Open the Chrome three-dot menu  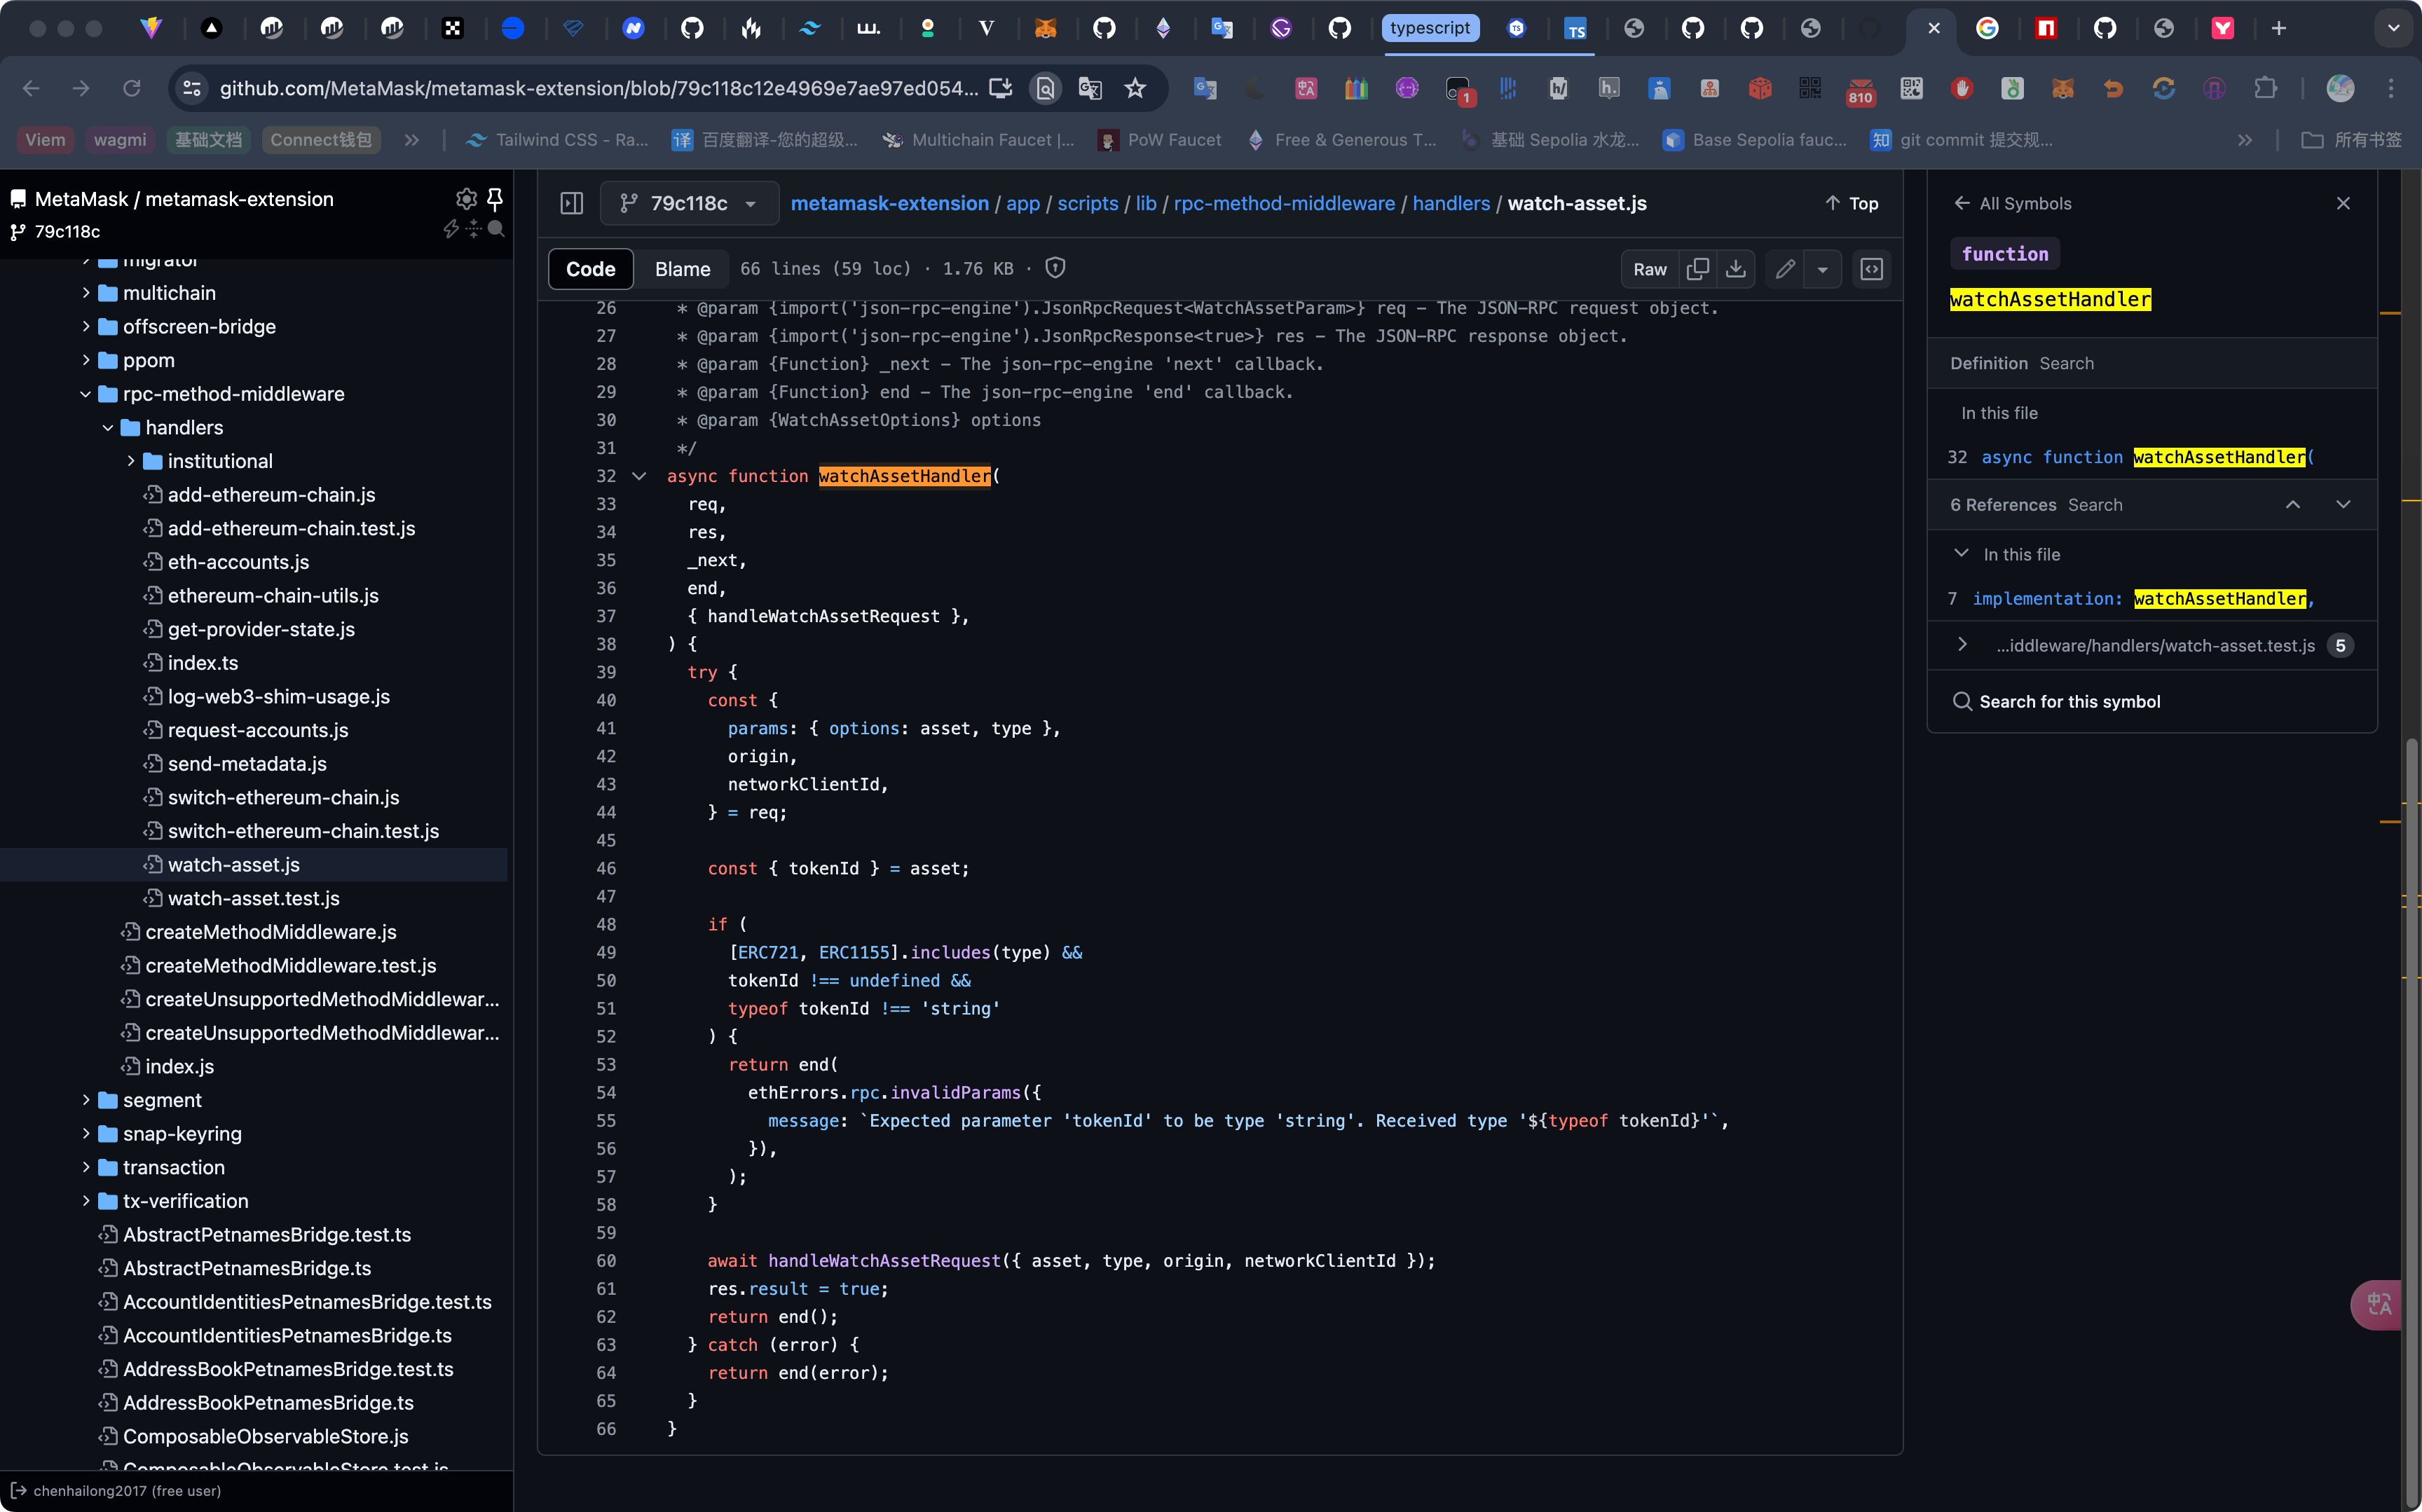2391,89
